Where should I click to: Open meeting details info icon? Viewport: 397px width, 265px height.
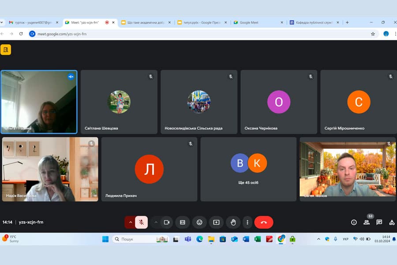(x=354, y=223)
